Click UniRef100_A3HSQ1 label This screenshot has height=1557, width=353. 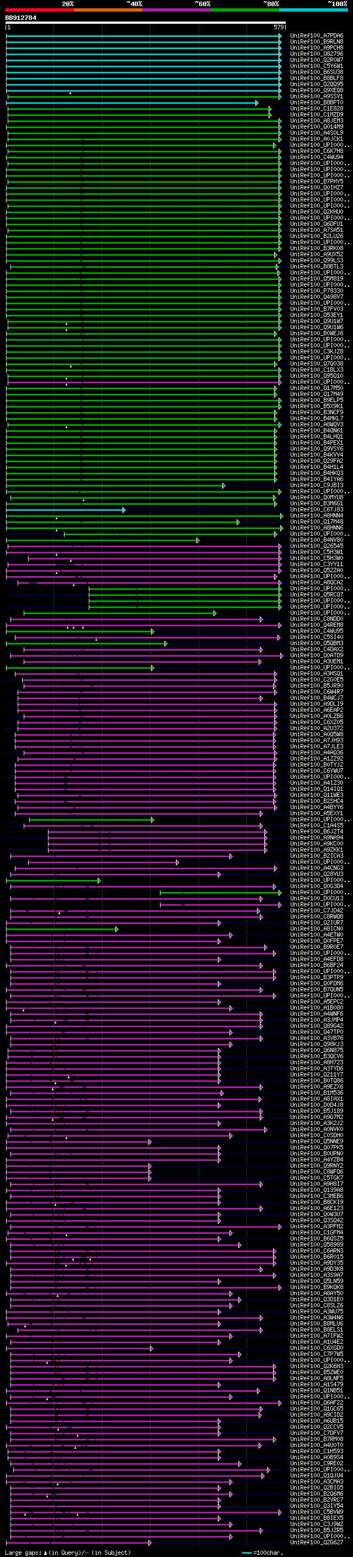(317, 673)
